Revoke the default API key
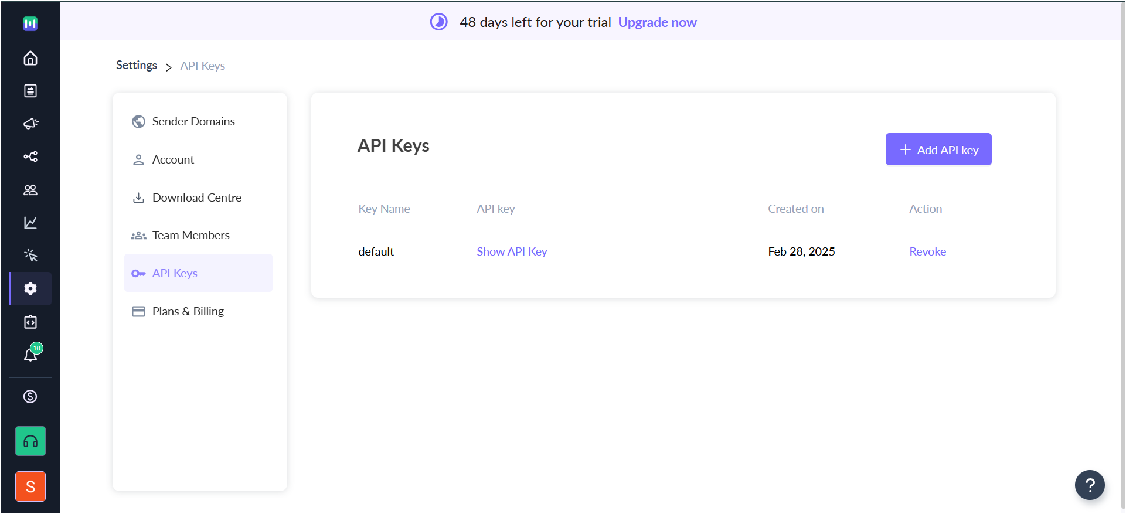Screen dimensions: 1126x514 coord(927,251)
